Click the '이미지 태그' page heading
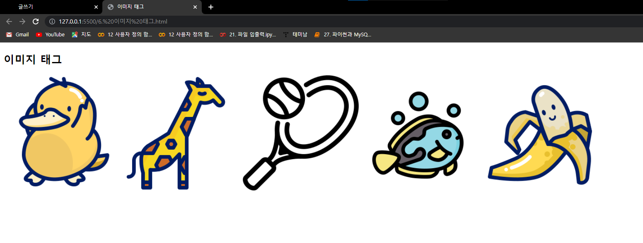Viewport: 643px width, 243px height. click(33, 59)
